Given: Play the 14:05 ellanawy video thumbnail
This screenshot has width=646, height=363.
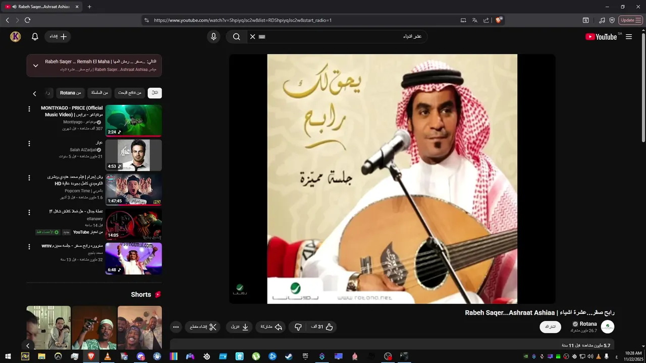Looking at the screenshot, I should tap(134, 224).
